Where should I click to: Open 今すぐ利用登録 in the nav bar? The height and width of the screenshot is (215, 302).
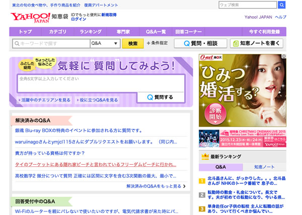264,32
